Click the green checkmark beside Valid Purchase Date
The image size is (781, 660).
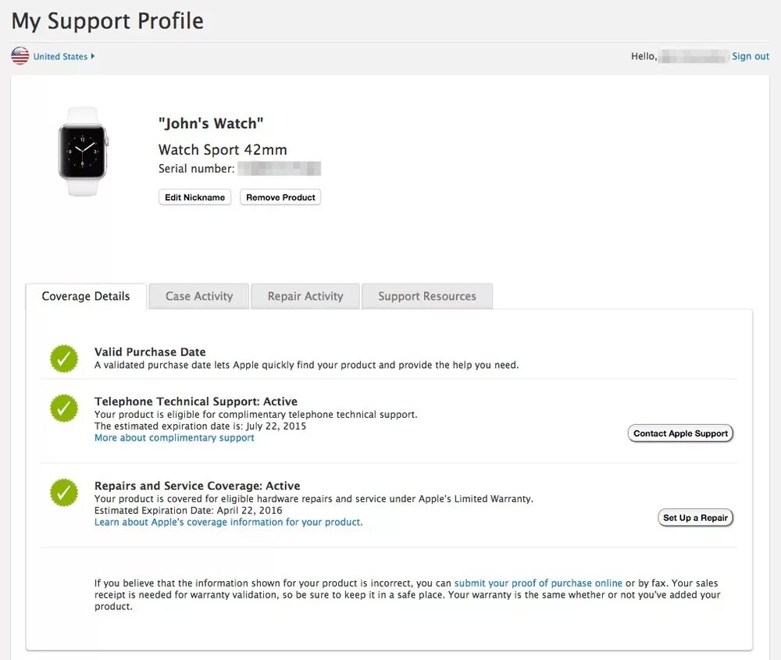(x=64, y=359)
